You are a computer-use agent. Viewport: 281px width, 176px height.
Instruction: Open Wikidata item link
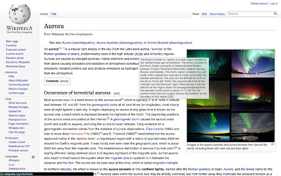click(17, 128)
